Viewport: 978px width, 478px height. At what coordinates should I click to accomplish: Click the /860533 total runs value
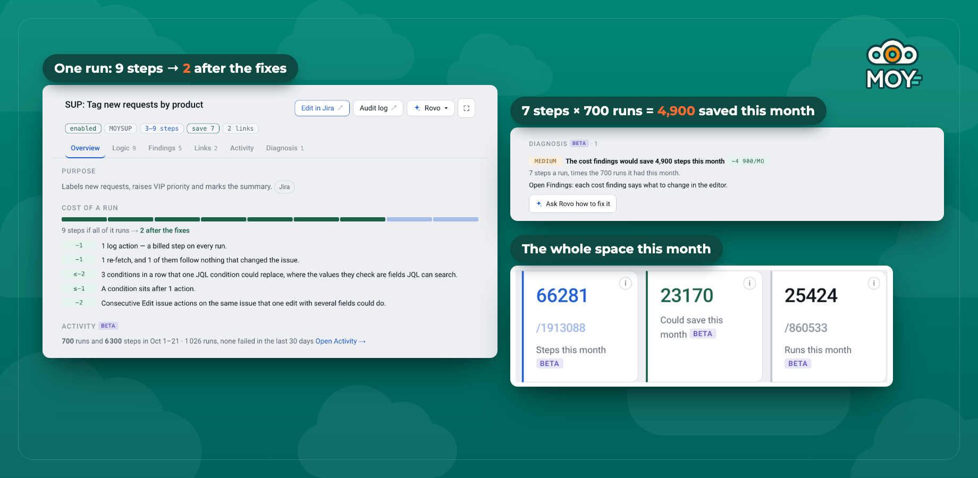pos(806,328)
